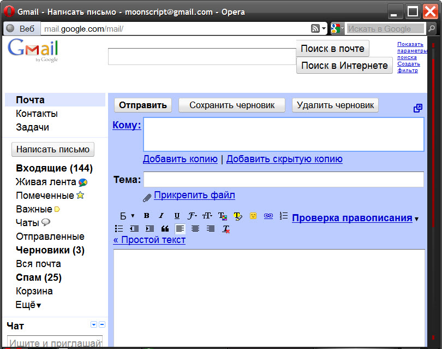442x349 pixels.
Task: Pop out compose into new window
Action: point(418,108)
